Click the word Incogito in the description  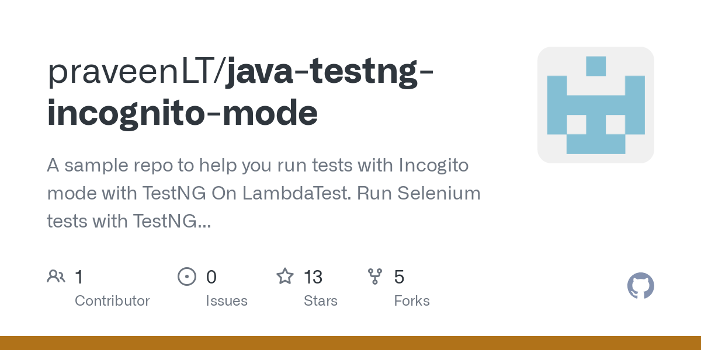coord(433,166)
